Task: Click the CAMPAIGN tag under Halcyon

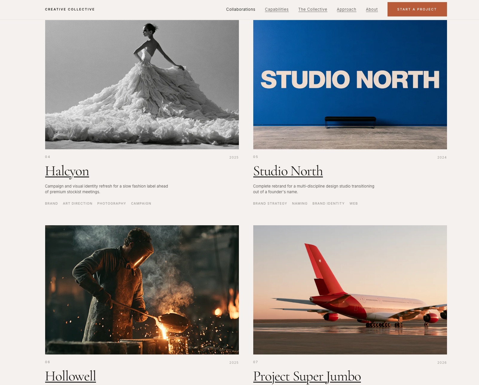Action: (141, 203)
